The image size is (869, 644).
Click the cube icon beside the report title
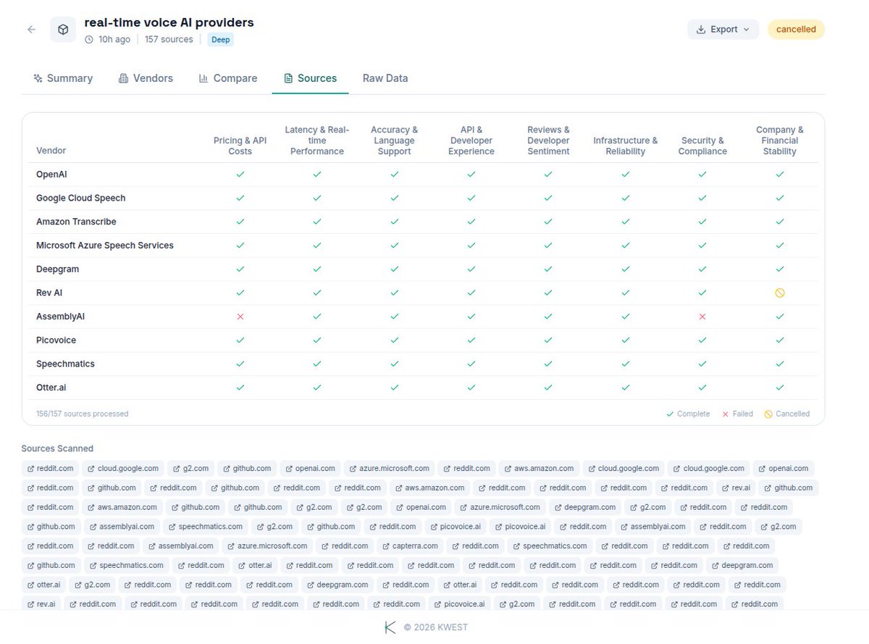tap(63, 30)
